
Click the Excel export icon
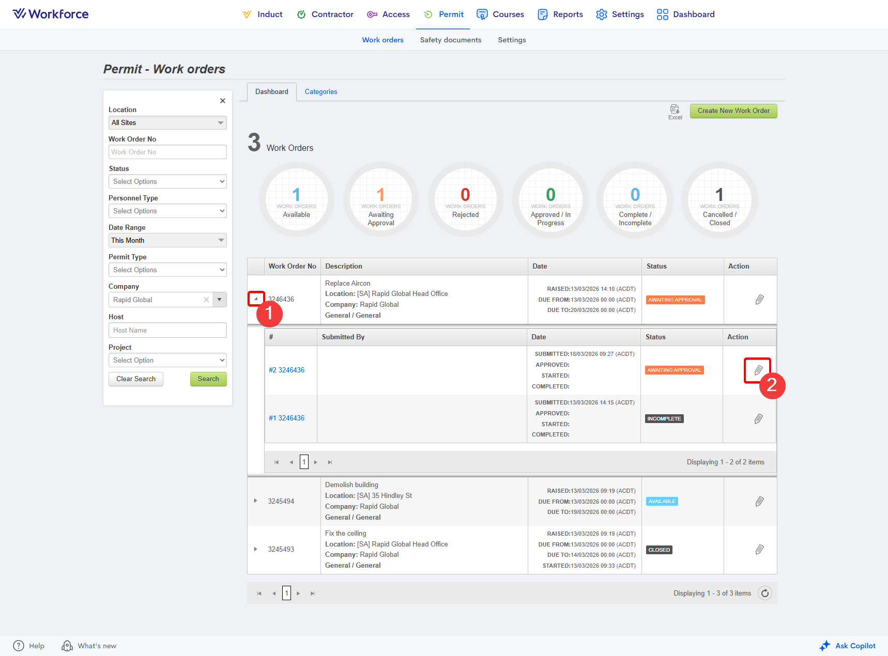(x=675, y=111)
